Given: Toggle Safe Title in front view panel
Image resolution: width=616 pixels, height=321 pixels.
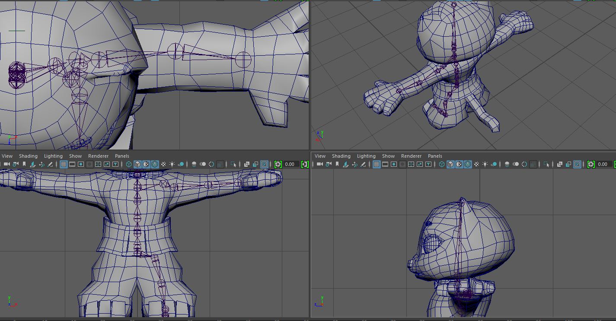Looking at the screenshot, I should pyautogui.click(x=115, y=164).
